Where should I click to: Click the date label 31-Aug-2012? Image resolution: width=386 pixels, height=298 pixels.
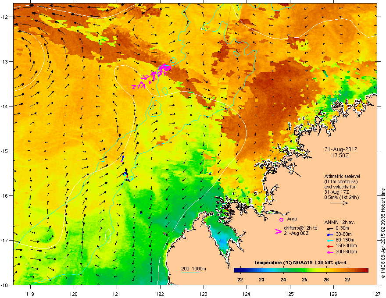click(x=341, y=149)
